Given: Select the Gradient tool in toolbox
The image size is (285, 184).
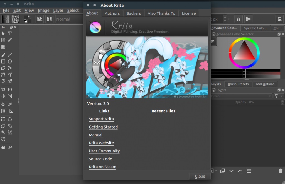Looking at the screenshot, I should (x=3, y=111).
